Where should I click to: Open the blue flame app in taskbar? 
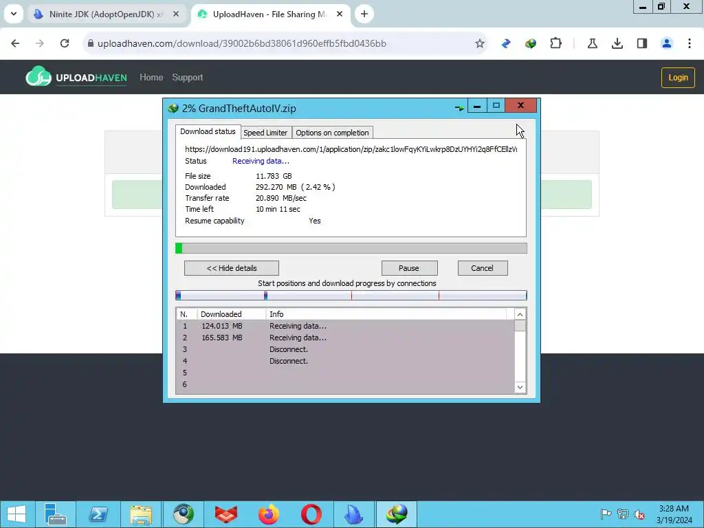coord(354,514)
